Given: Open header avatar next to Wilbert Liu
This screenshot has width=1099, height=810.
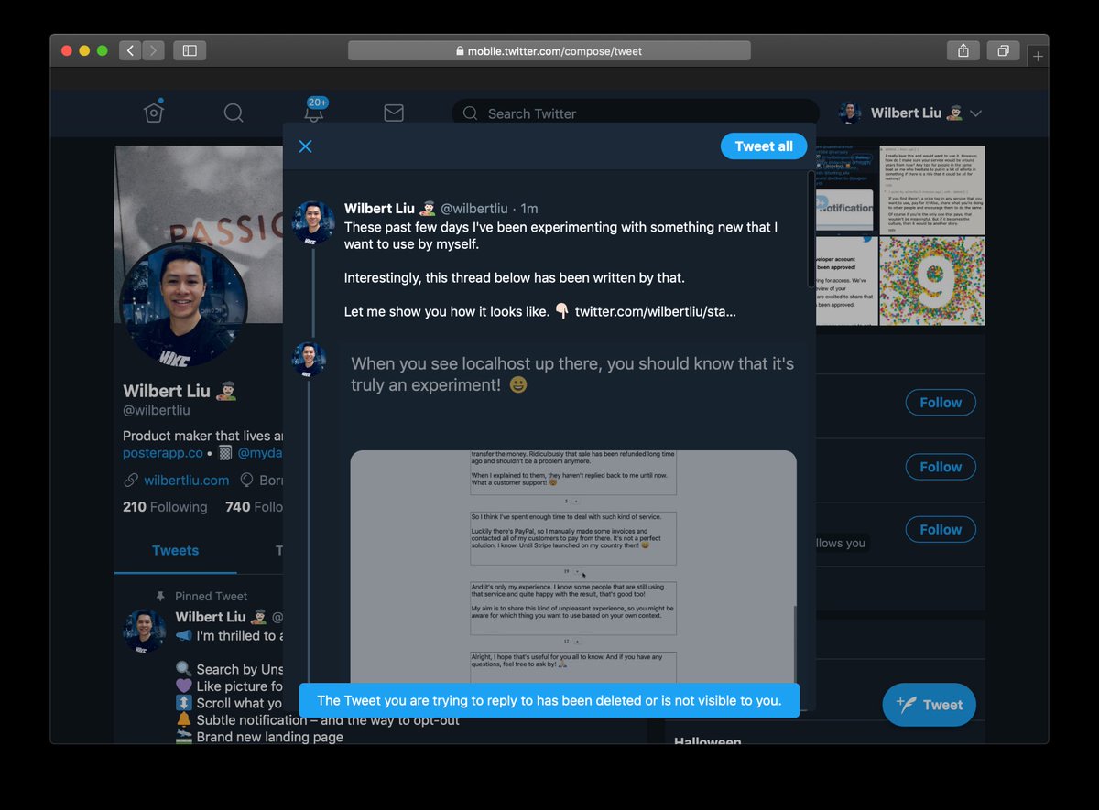Looking at the screenshot, I should (850, 113).
